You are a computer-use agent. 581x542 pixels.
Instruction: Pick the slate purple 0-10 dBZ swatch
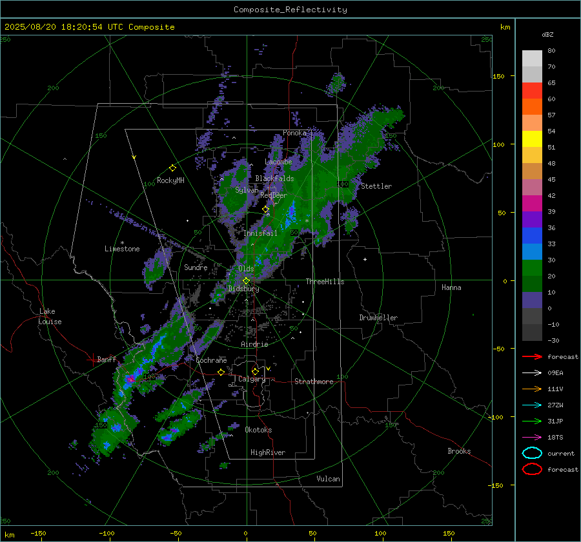(x=532, y=300)
